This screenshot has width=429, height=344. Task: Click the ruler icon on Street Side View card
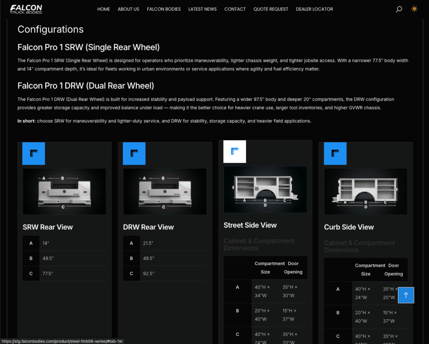point(235,151)
